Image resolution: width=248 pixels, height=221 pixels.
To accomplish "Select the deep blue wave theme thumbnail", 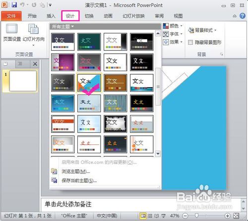I will pyautogui.click(x=63, y=103).
